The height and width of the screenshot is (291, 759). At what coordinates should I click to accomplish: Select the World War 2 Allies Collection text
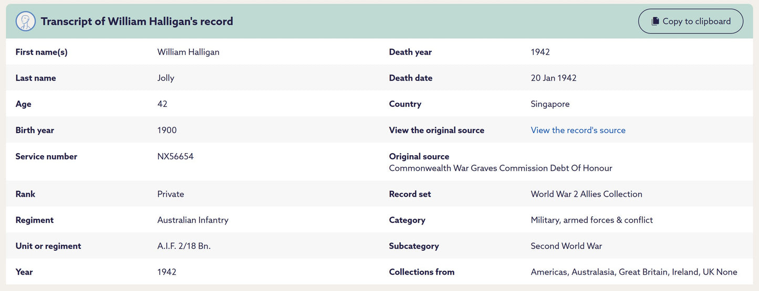[x=586, y=194]
